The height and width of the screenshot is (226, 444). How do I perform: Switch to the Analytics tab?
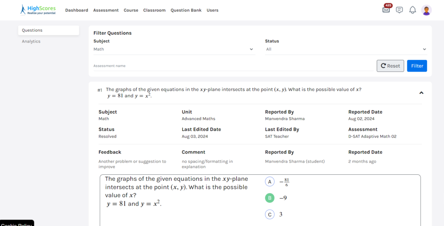(x=31, y=42)
